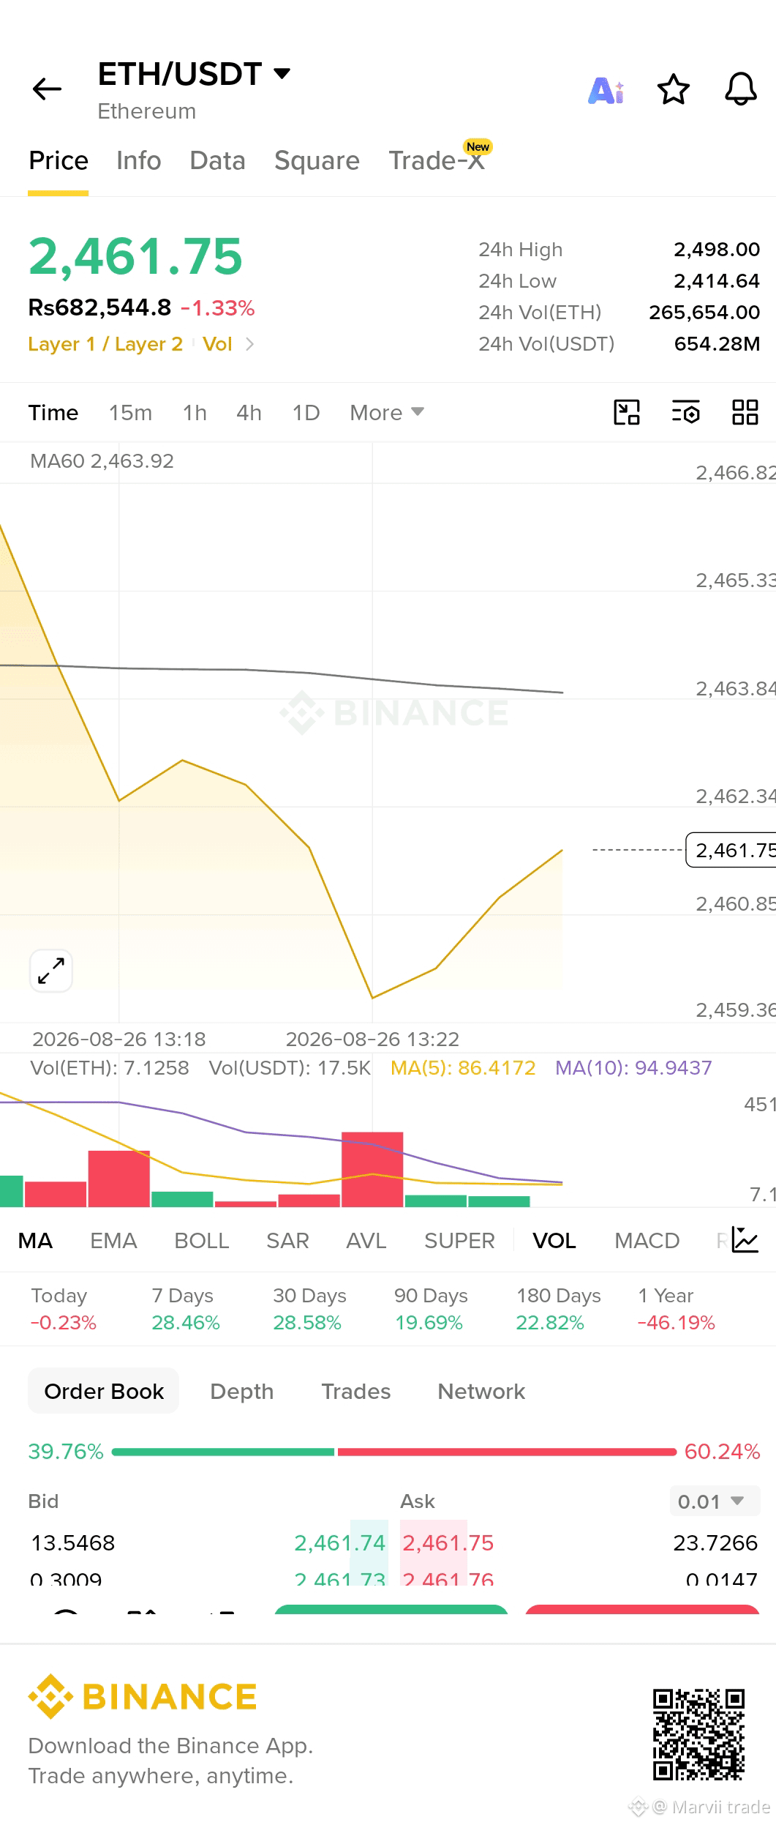This screenshot has height=1825, width=776.
Task: Tap the tallest red volume bar
Action: (x=372, y=1169)
